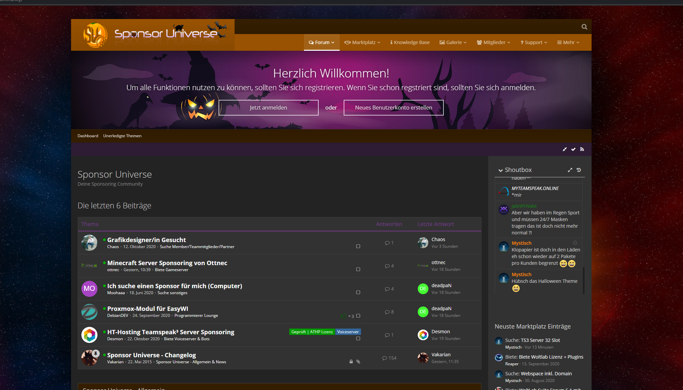The image size is (683, 390).
Task: Click Neues Benutzerkonto erstellen button
Action: [x=393, y=108]
